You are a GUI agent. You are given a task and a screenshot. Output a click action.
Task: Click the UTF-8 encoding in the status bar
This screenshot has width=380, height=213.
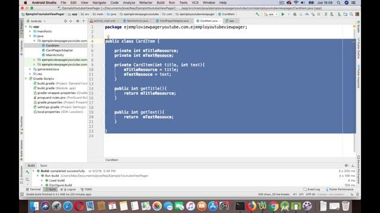[x=311, y=195]
